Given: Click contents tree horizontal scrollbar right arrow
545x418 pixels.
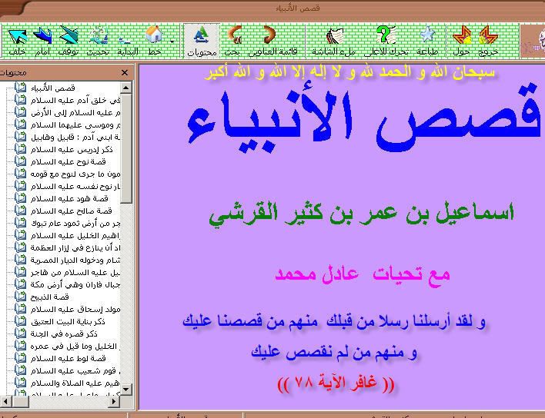Looking at the screenshot, I should click(115, 401).
